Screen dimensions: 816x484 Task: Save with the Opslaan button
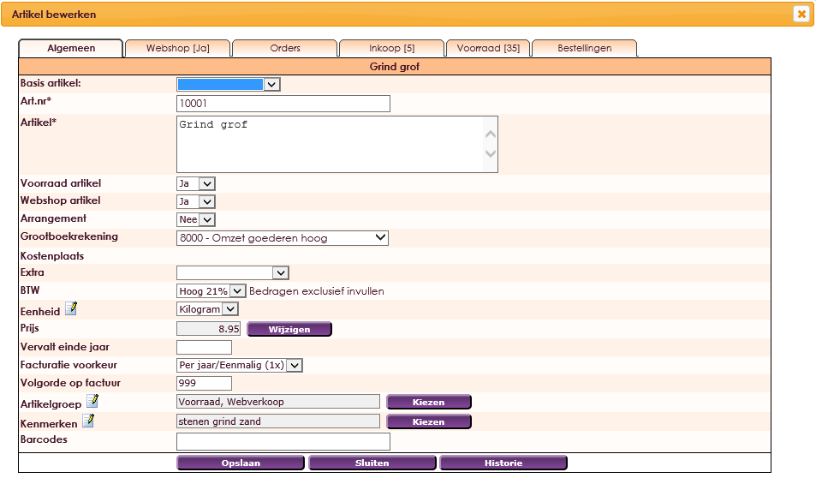click(241, 463)
